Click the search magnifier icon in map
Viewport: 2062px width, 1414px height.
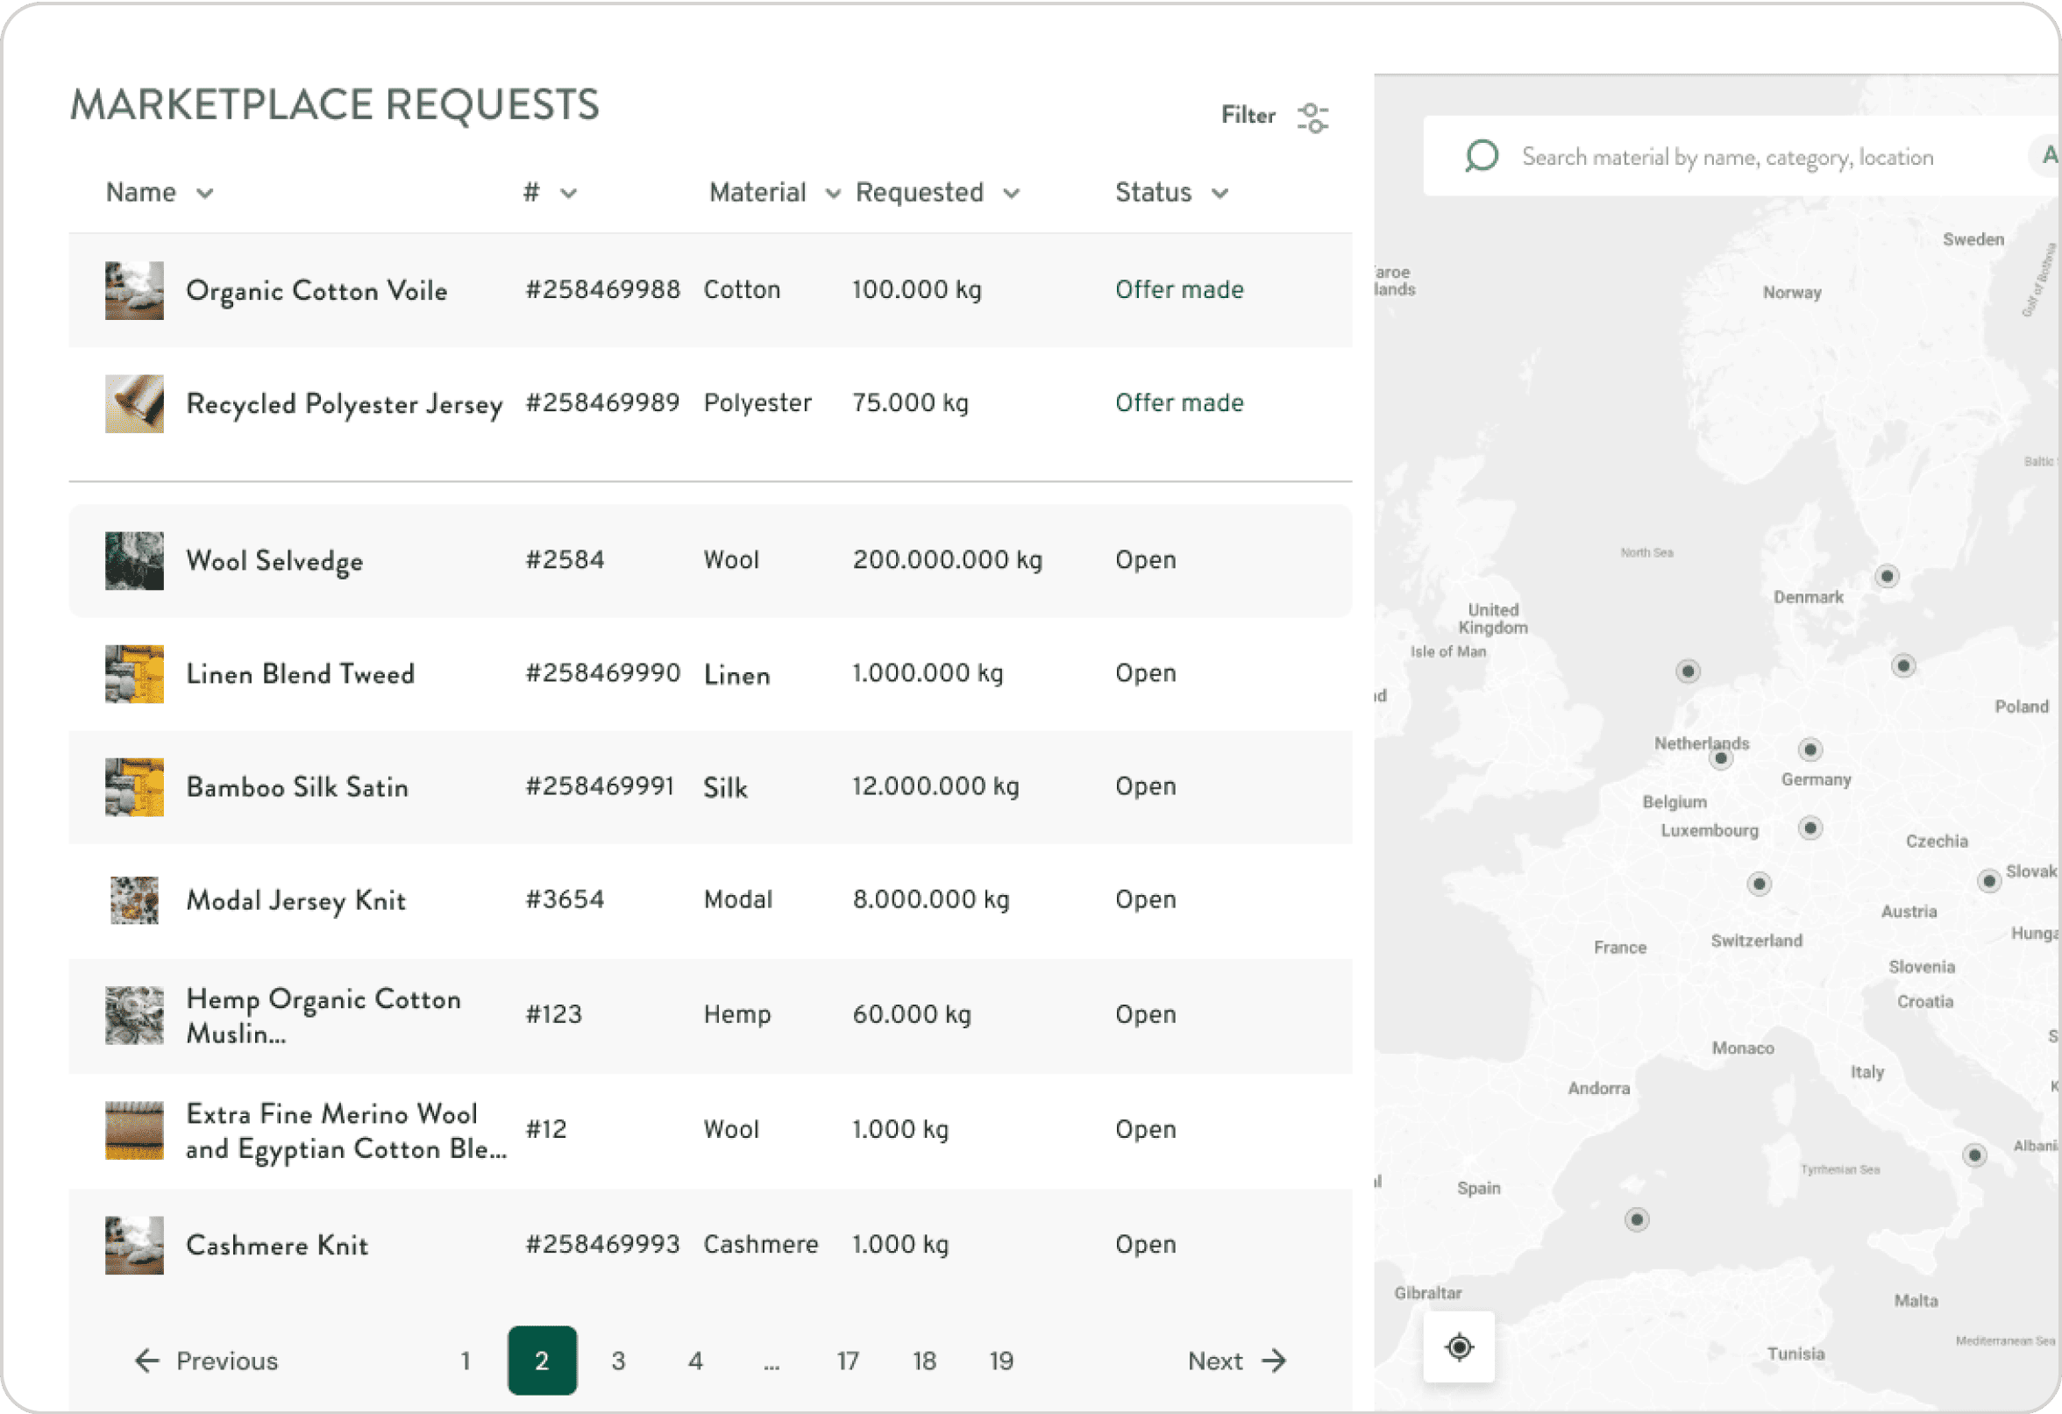(x=1482, y=156)
